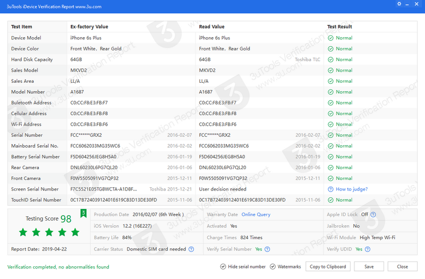
Task: Toggle the Hide serial number checkbox
Action: tap(223, 267)
